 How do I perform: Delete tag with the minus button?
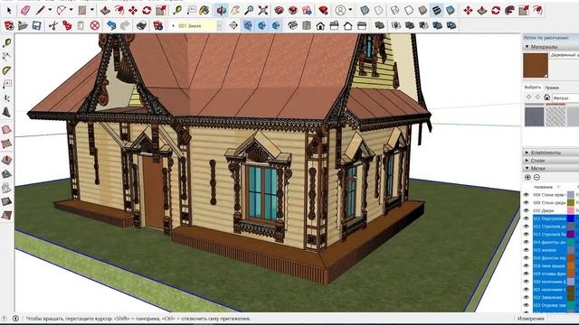pos(536,177)
